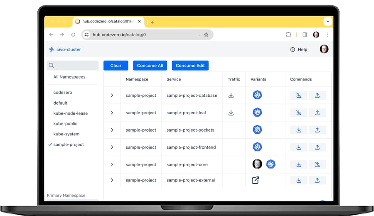Viewport: 374px width, 216px height.
Task: Open the browser extensions puzzle icon
Action: [288, 35]
